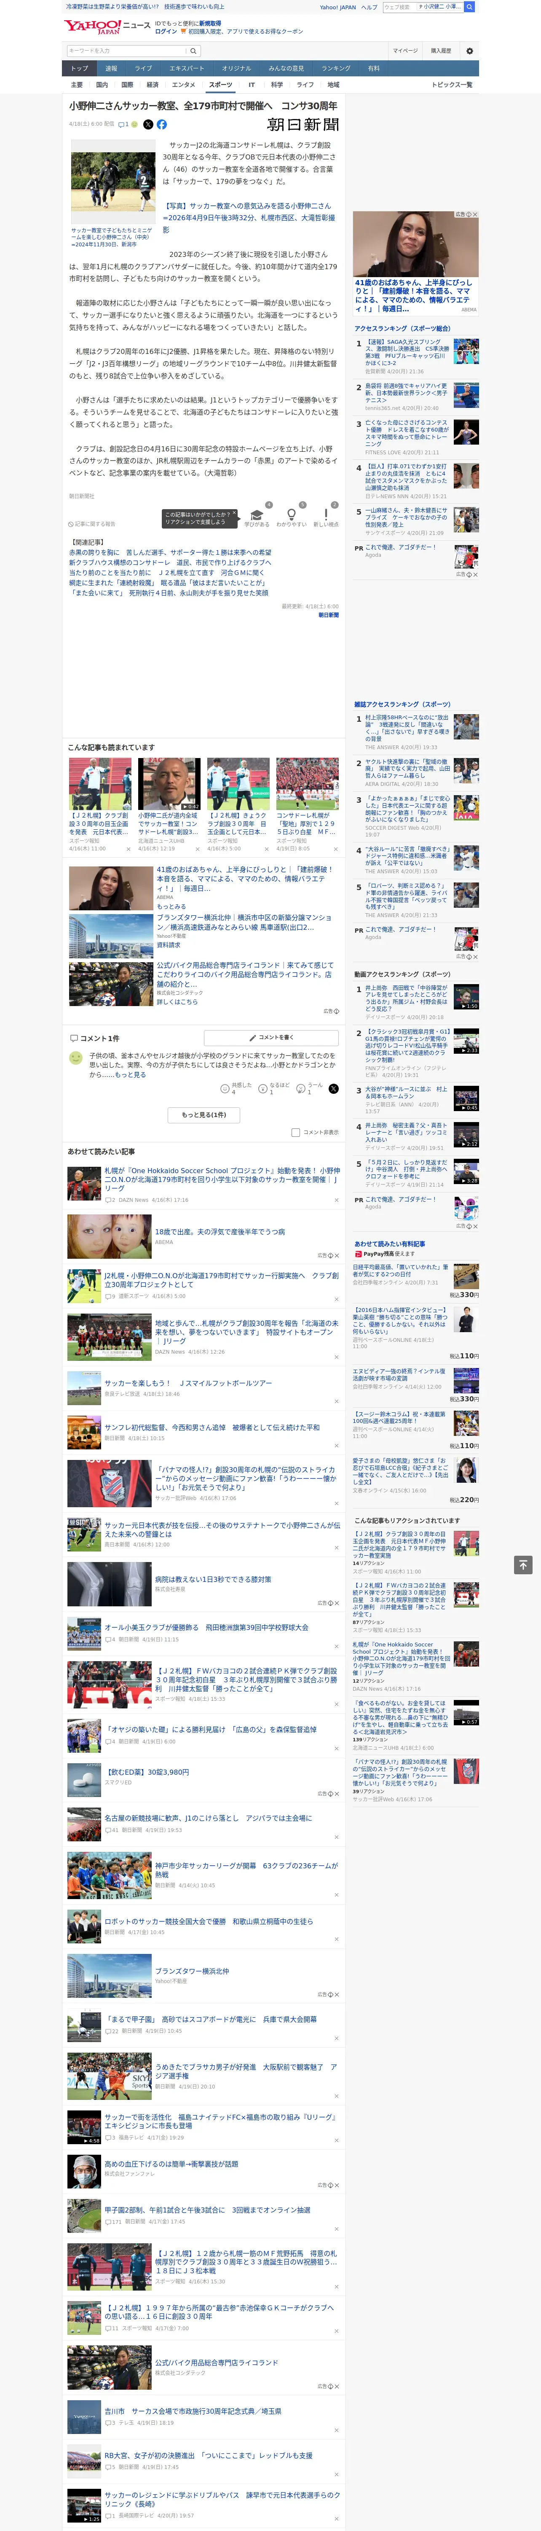Click the Yahoo! JAPAN news logo
Viewport: 541px width, 2531px height.
click(107, 27)
